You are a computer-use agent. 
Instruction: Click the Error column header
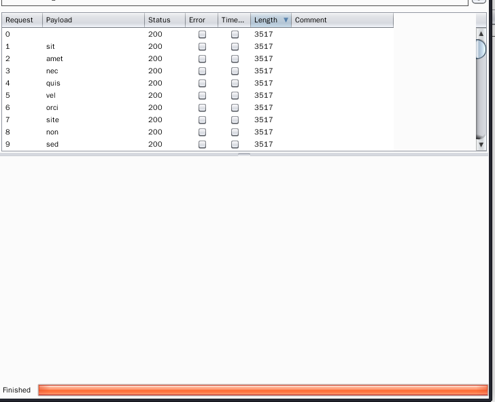[x=201, y=20]
